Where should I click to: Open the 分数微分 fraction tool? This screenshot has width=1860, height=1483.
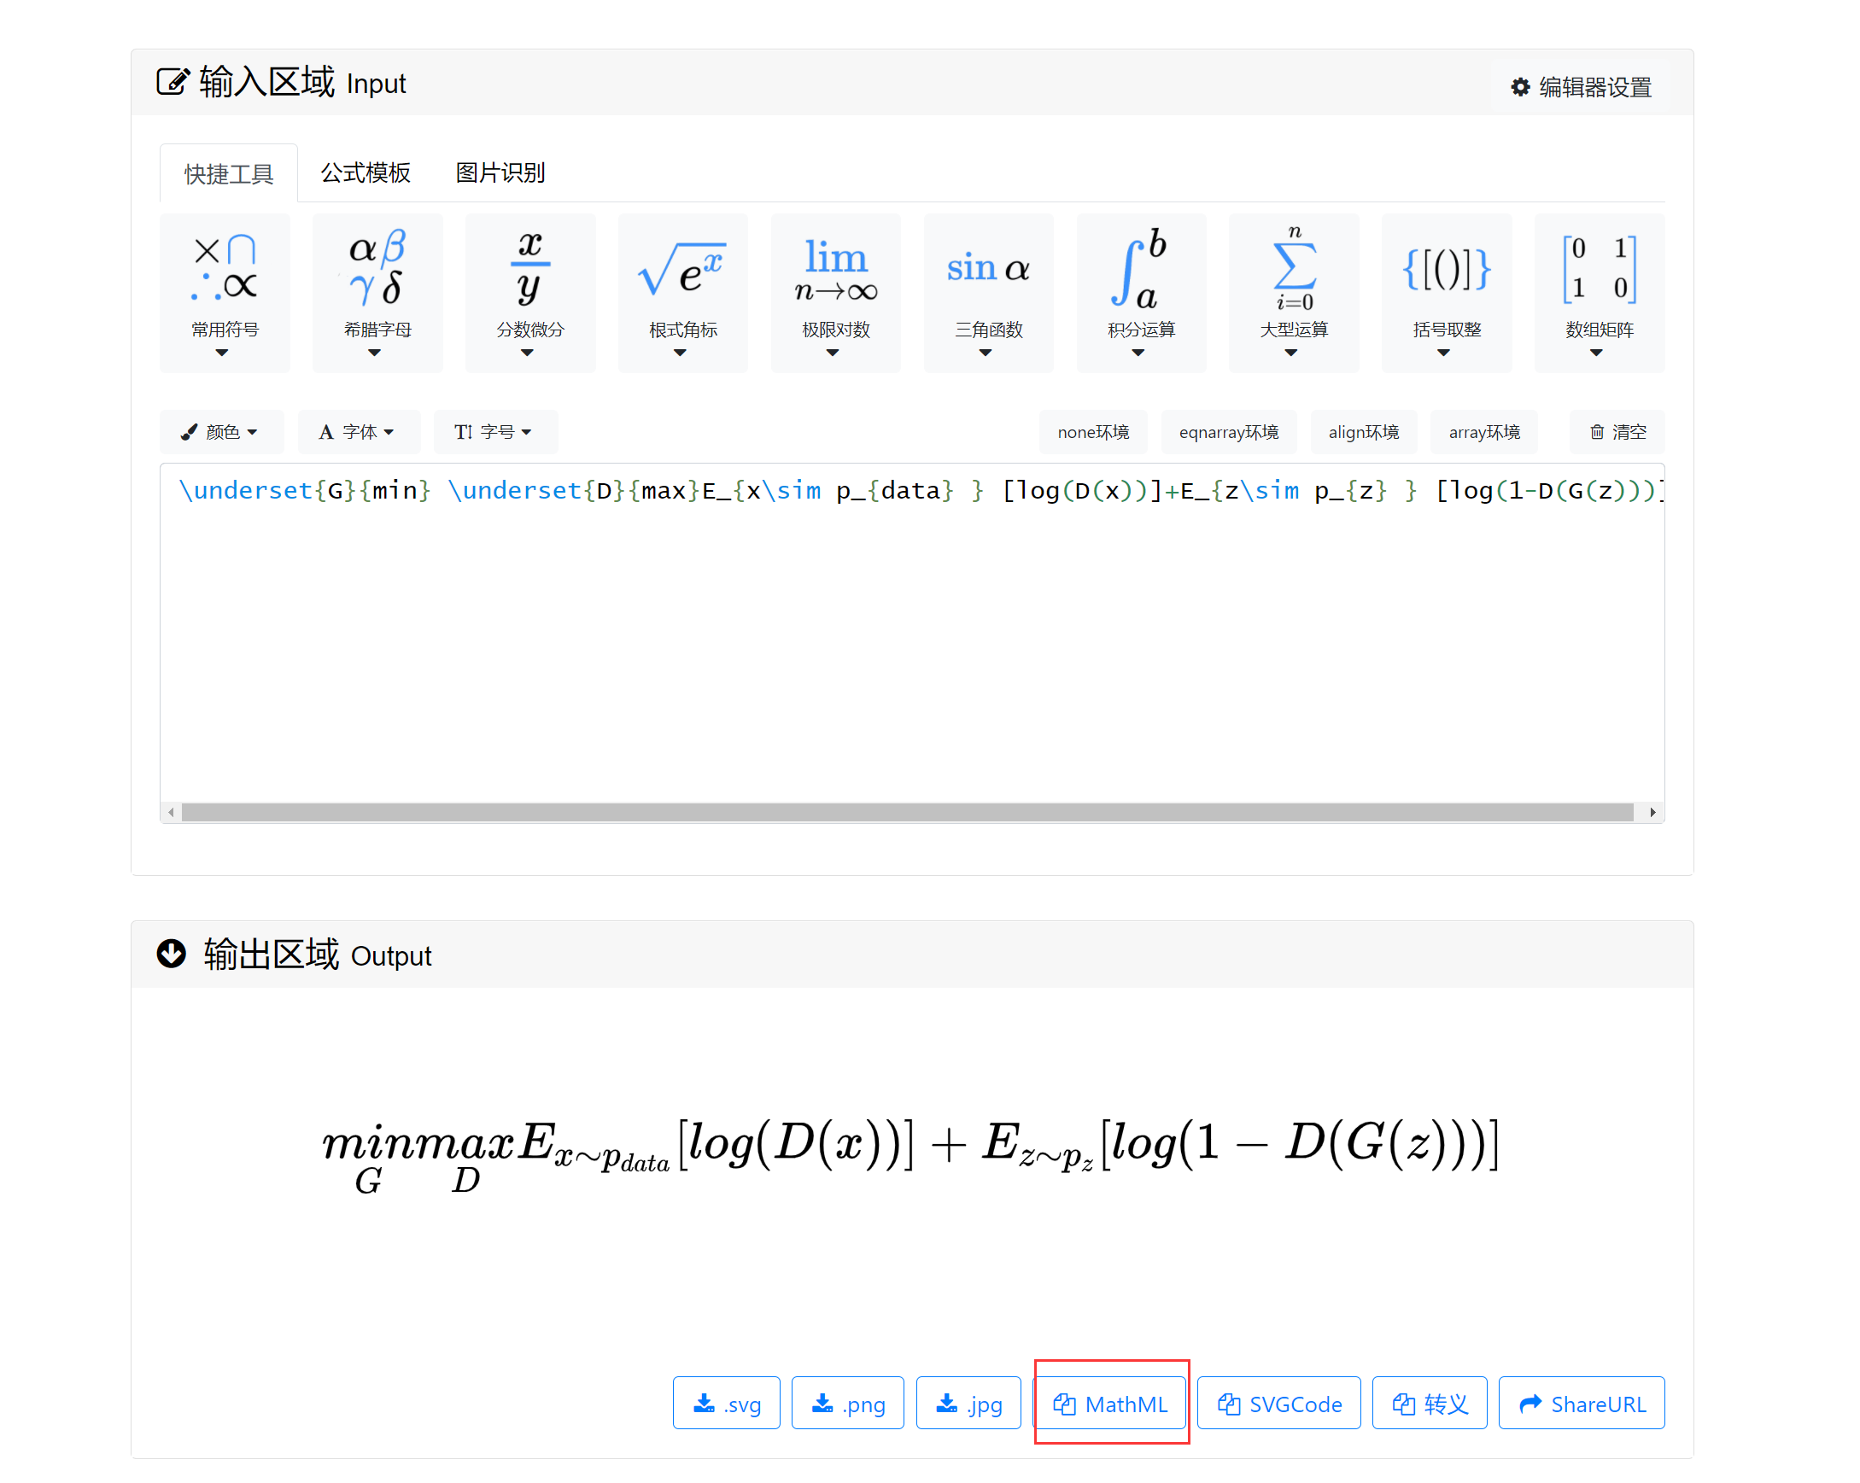[x=529, y=294]
